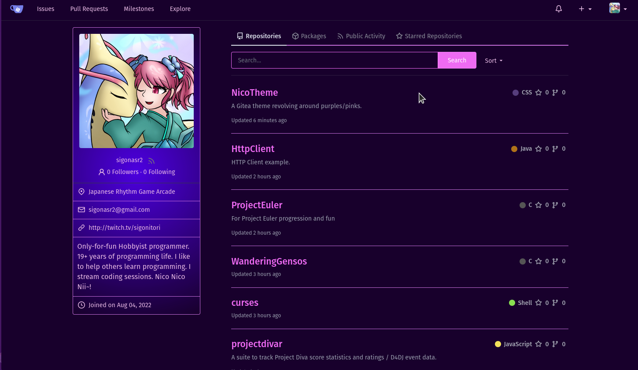Click the star icon on ProjectEuler row

point(538,205)
